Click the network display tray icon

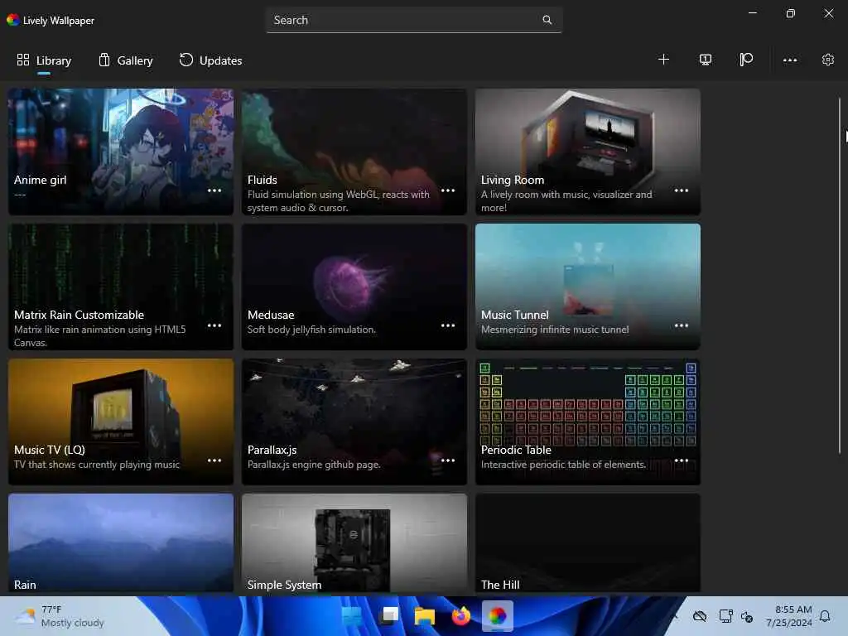click(725, 616)
